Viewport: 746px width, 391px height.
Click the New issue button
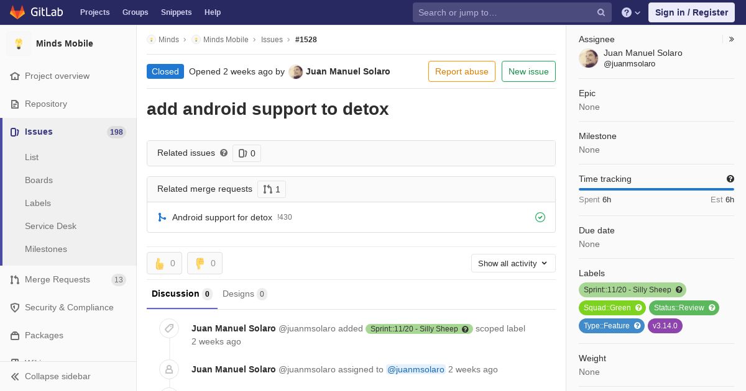point(528,71)
